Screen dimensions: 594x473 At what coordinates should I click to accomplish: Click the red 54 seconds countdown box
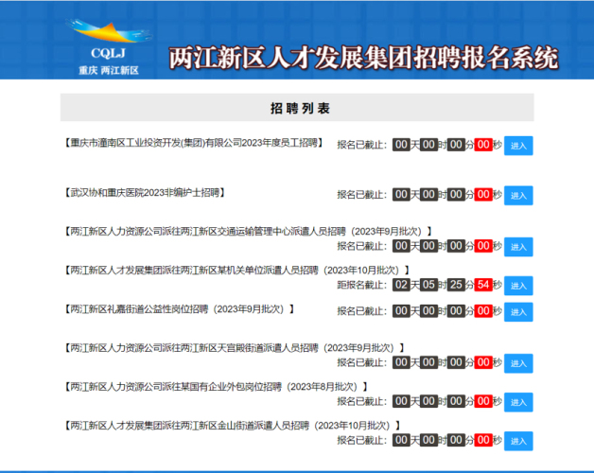[x=483, y=285]
